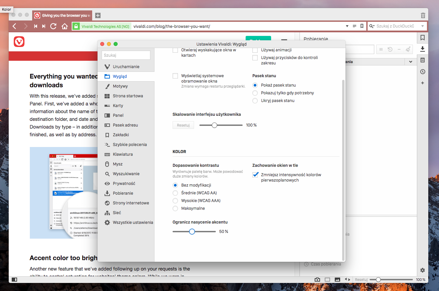Open Downloads panel icon in side strip

coord(423,49)
